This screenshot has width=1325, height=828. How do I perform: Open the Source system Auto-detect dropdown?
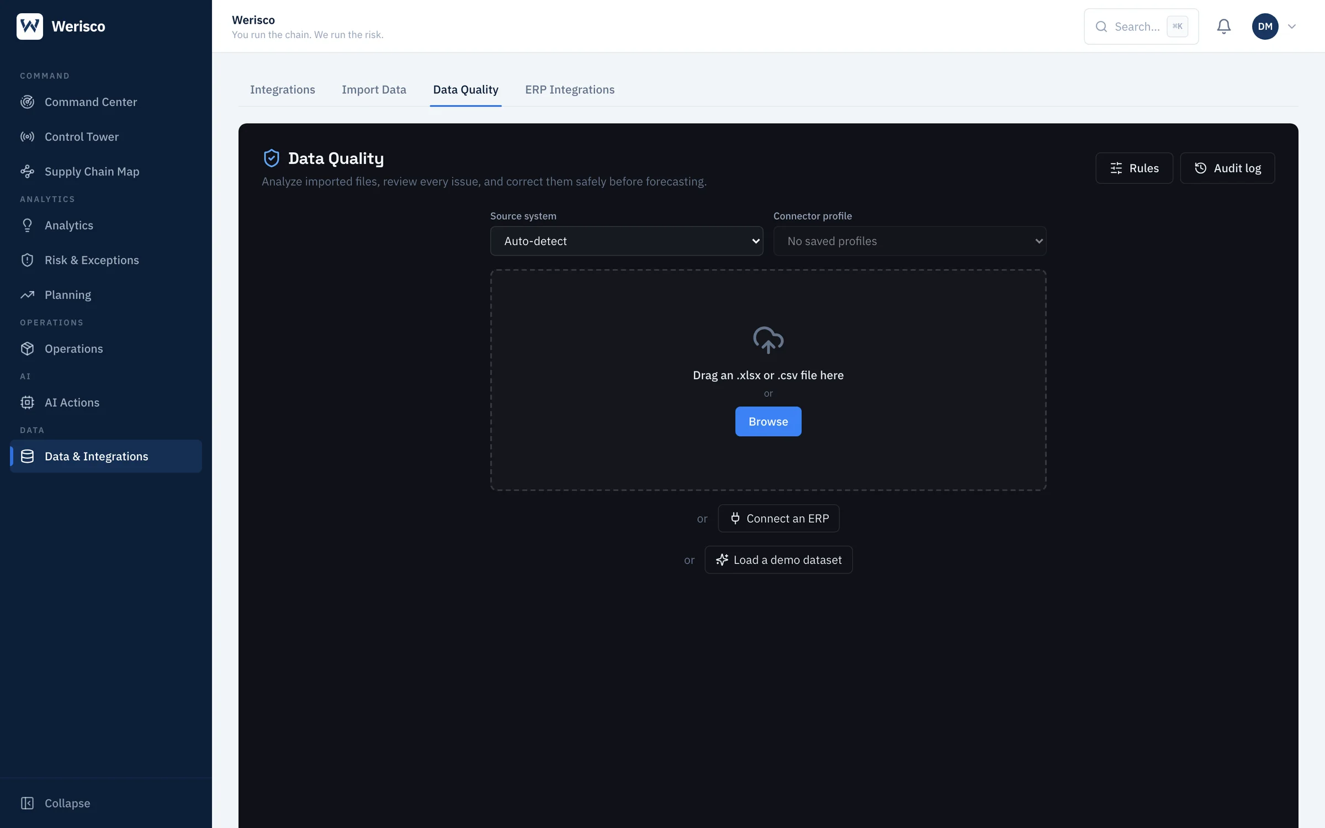627,241
